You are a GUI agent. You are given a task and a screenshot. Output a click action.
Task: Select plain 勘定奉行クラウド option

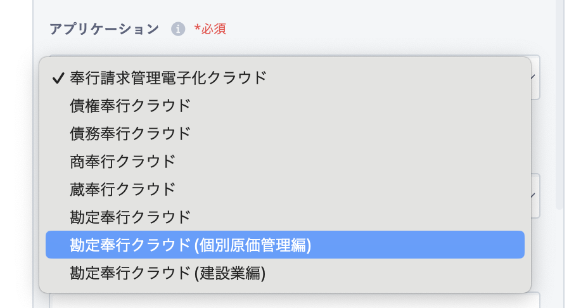click(x=285, y=217)
